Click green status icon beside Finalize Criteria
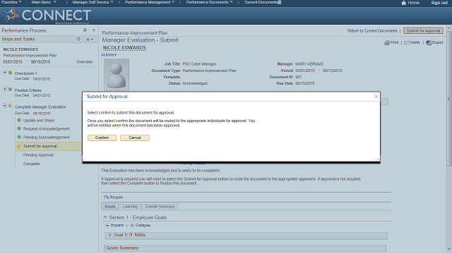This screenshot has width=452, height=254. pos(11,90)
